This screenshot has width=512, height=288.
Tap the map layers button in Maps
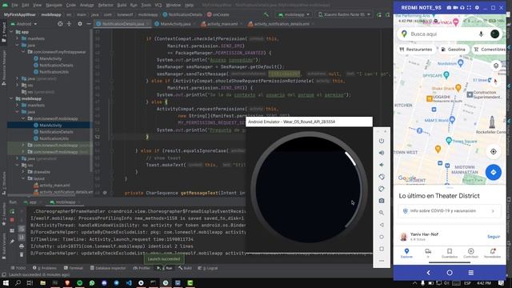pos(496,66)
